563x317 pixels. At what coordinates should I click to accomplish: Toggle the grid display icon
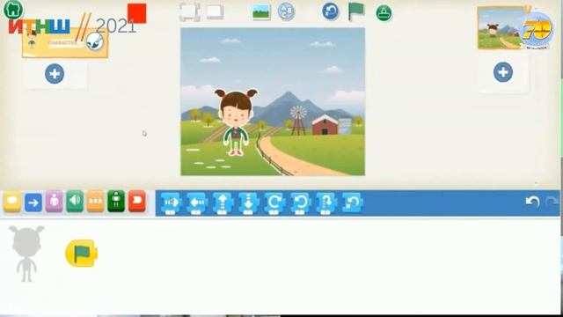click(215, 11)
